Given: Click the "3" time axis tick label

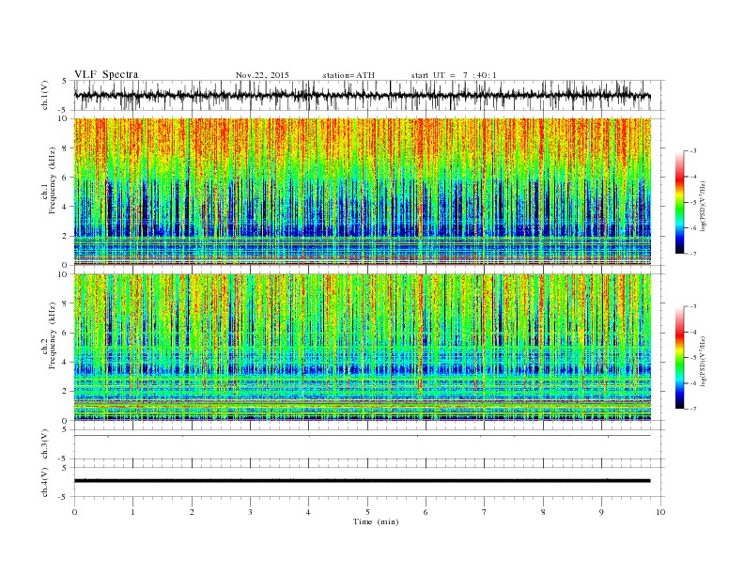Looking at the screenshot, I should 250,512.
